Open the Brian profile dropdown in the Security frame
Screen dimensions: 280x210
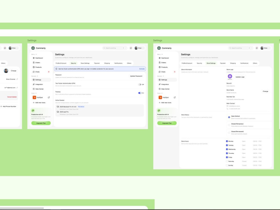pos(139,48)
